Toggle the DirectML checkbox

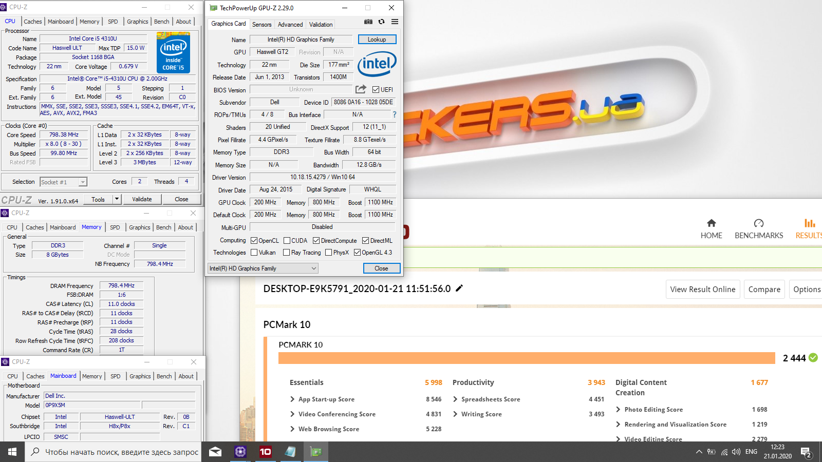click(x=366, y=240)
